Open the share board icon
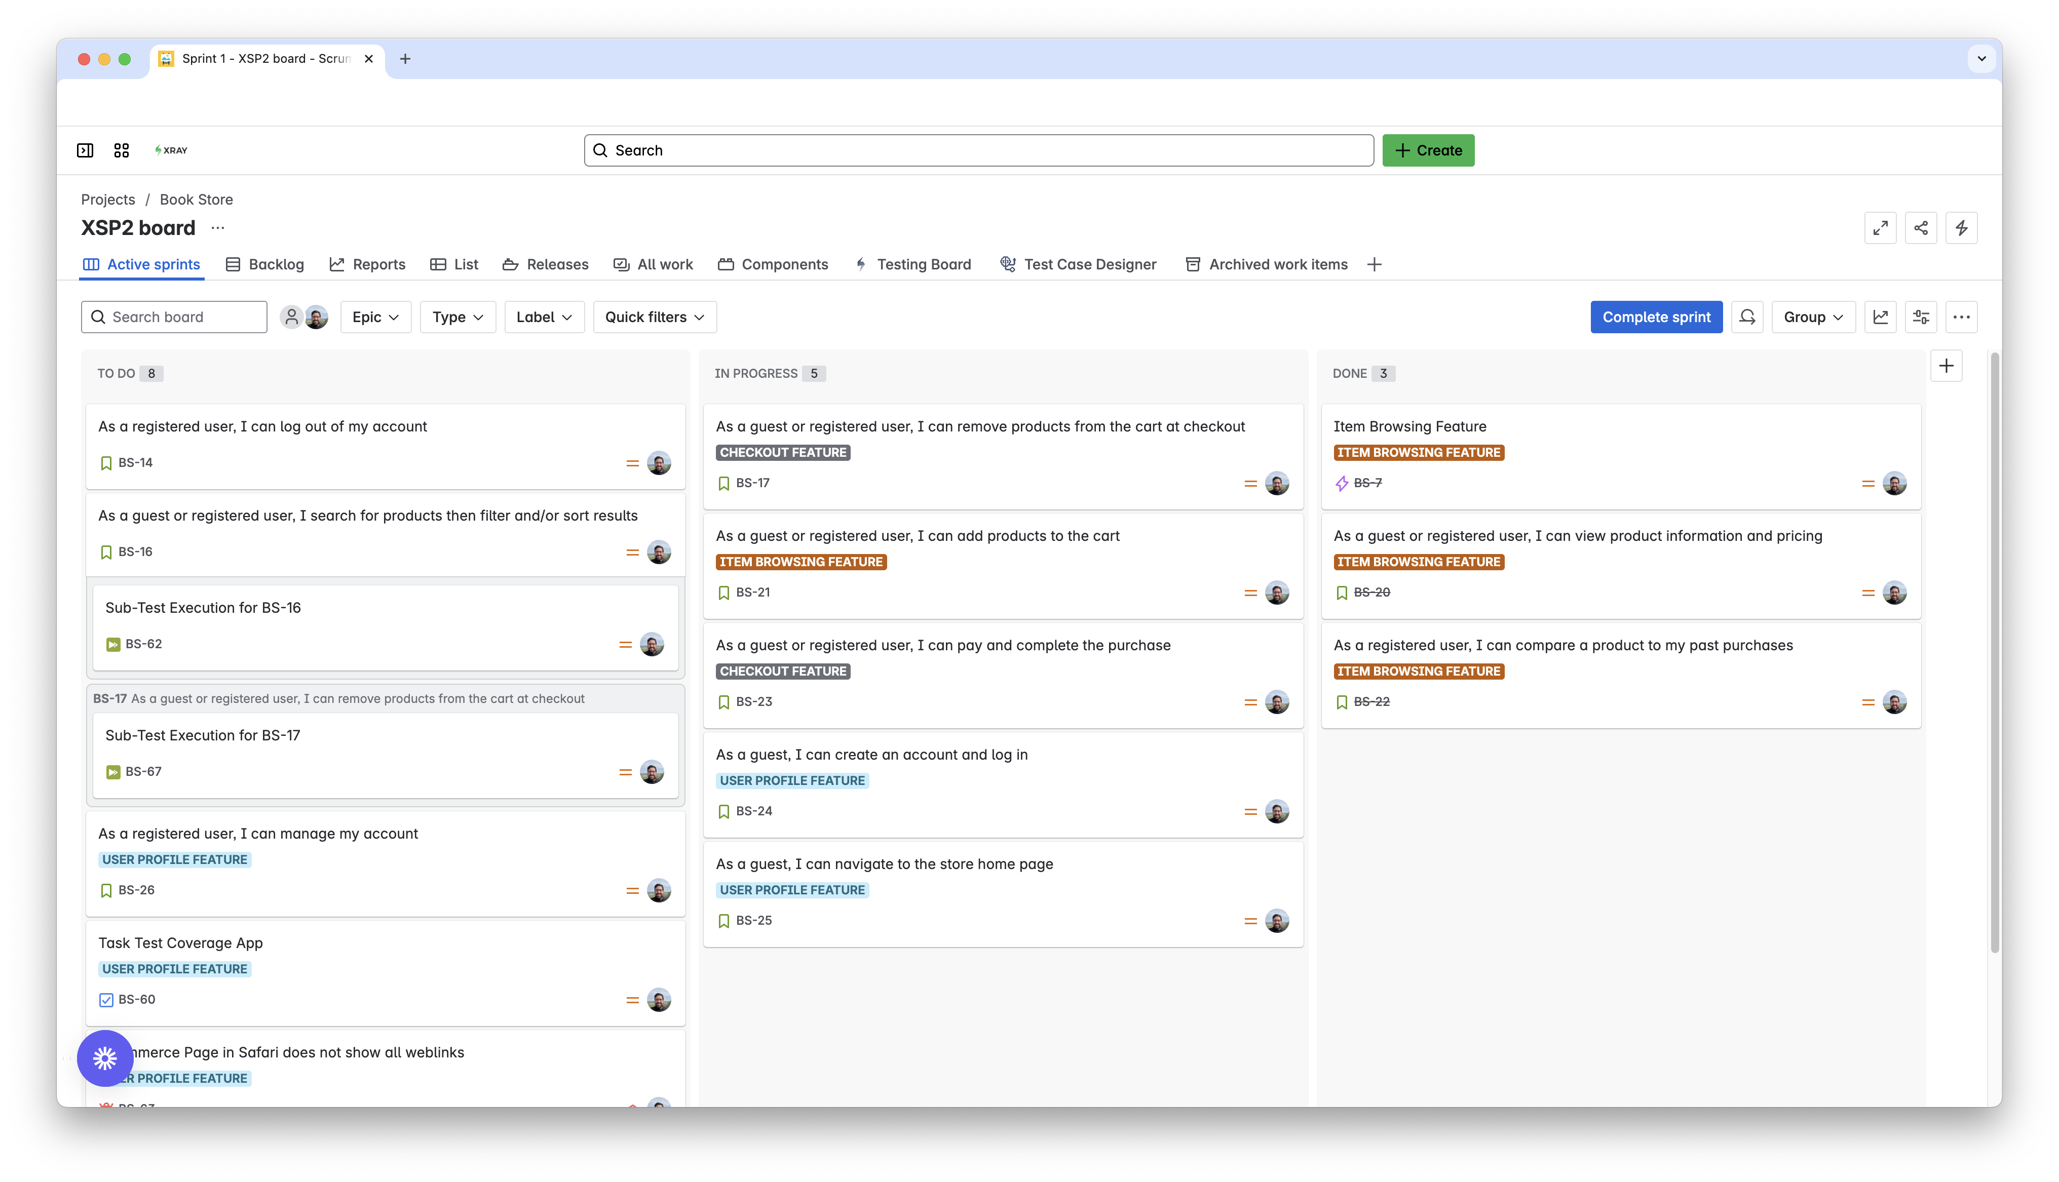This screenshot has height=1182, width=2059. (1920, 228)
